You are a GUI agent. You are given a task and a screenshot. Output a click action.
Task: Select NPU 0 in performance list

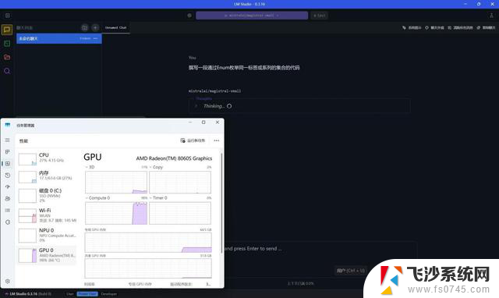[x=47, y=236]
